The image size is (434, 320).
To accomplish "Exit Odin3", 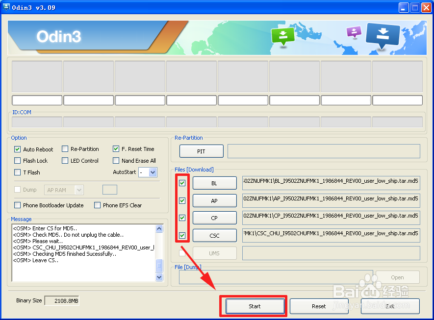I will pos(390,306).
